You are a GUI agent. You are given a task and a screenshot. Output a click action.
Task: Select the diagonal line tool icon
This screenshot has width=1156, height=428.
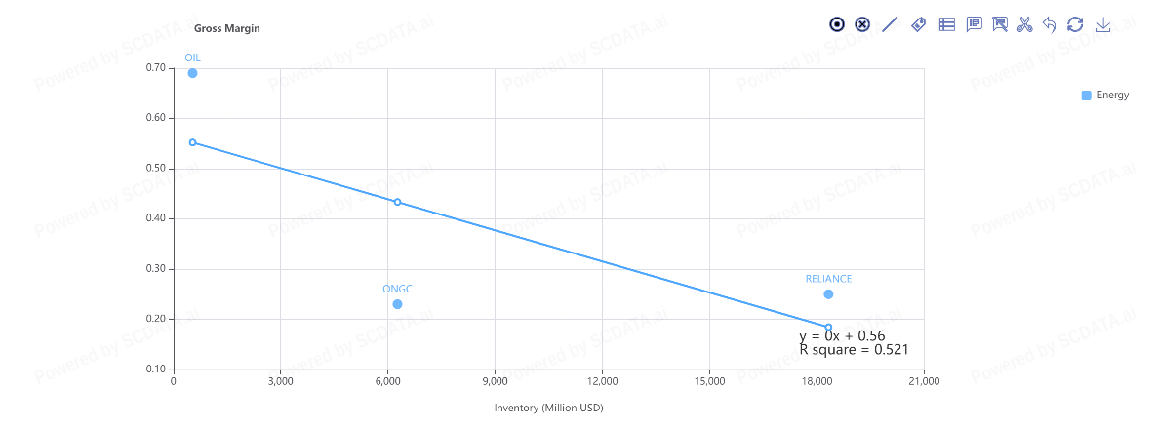pos(890,24)
